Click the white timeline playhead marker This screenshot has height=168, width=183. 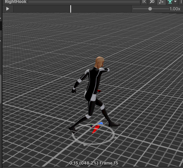[71, 9]
